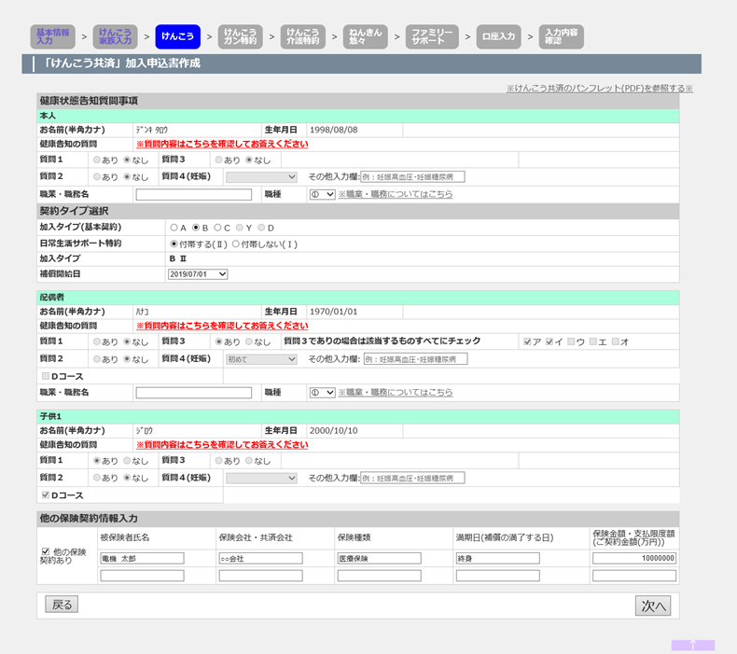This screenshot has height=654, width=737.
Task: Tick the ウ checkbox for spouse 質問3
Action: tap(572, 342)
